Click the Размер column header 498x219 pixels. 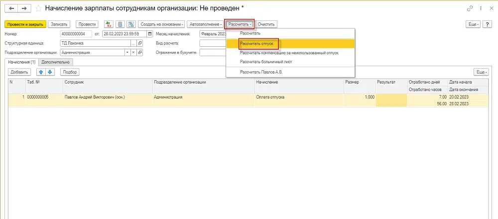click(x=360, y=86)
